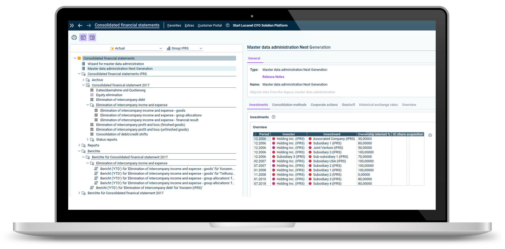505x249 pixels.
Task: Click Consolidated financial statements breadcrumb title
Action: point(127,25)
